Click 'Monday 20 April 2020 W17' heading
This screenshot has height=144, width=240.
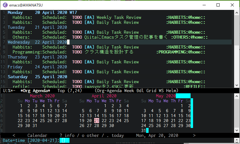[42, 12]
